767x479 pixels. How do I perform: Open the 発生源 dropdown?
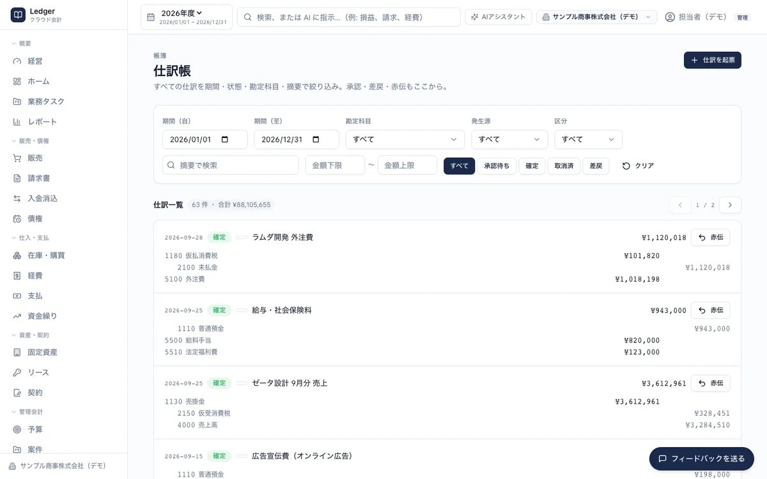pos(509,139)
